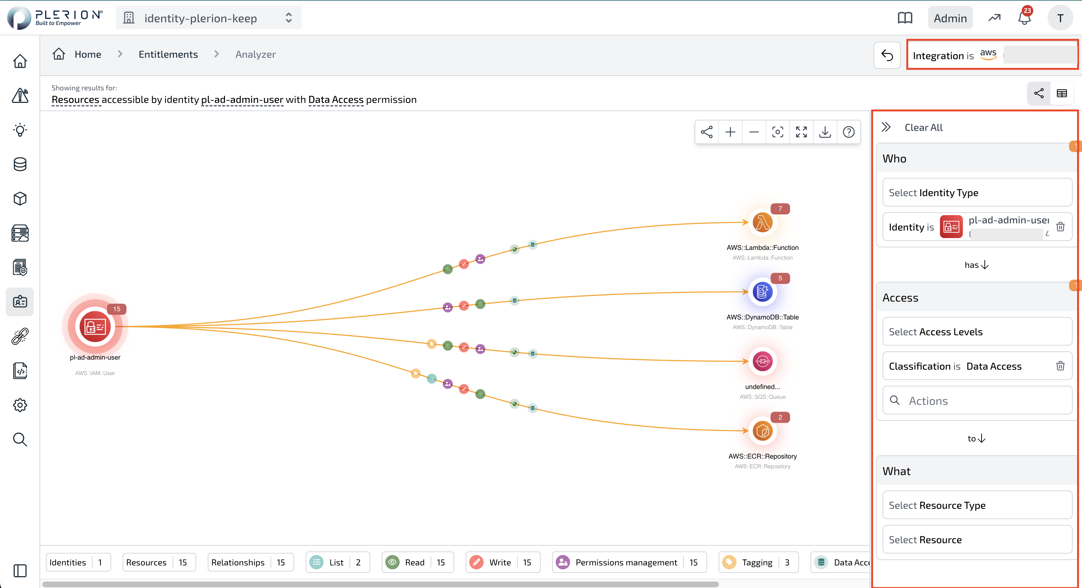Remove the Identity is pl-ad-admin-user filter

pos(1060,227)
